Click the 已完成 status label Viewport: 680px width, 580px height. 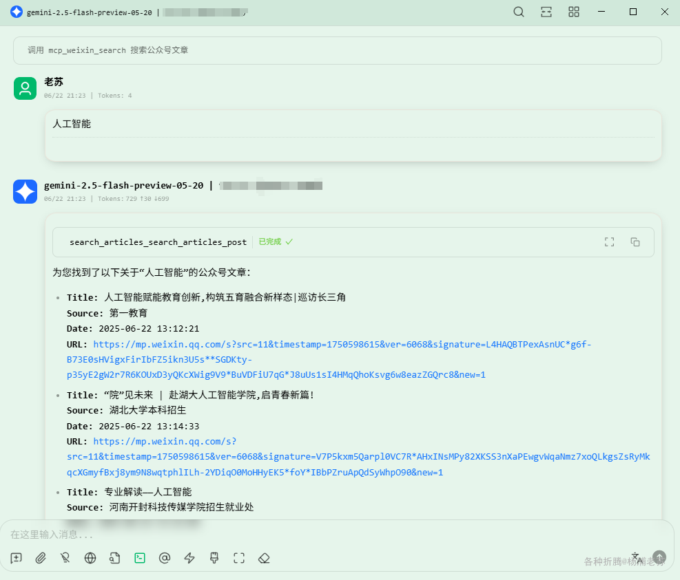(276, 241)
